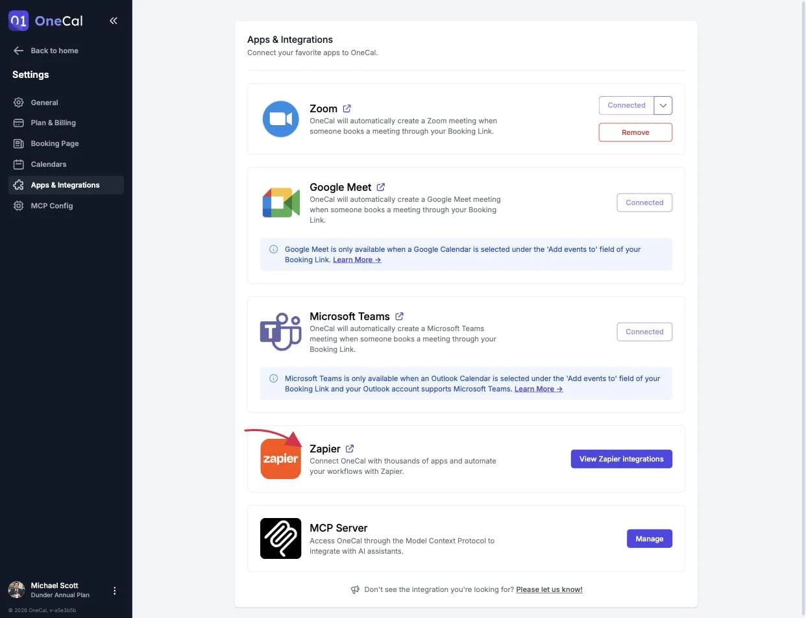Open Booking Page settings

click(66, 143)
